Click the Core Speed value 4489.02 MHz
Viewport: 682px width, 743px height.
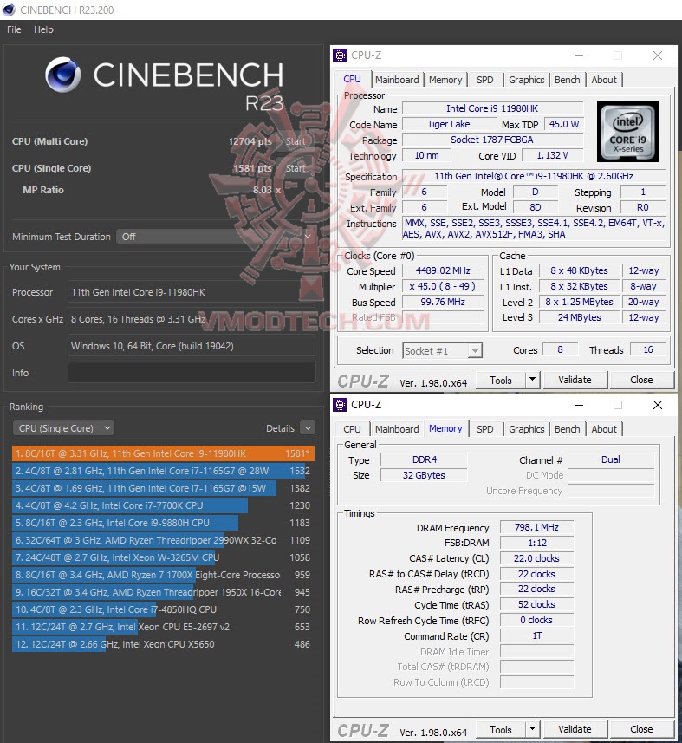pyautogui.click(x=443, y=270)
